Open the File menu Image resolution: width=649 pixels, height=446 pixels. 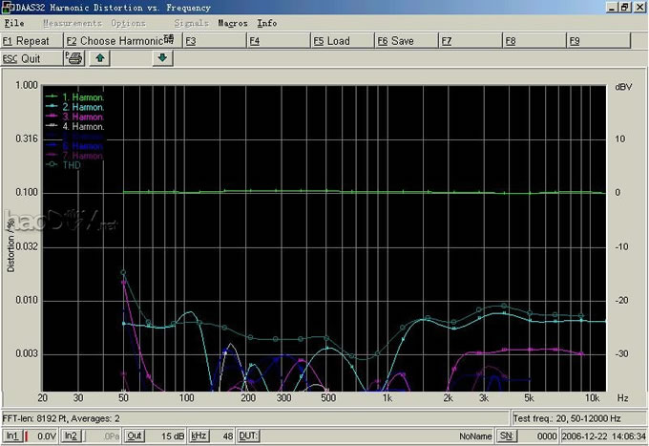coord(15,23)
